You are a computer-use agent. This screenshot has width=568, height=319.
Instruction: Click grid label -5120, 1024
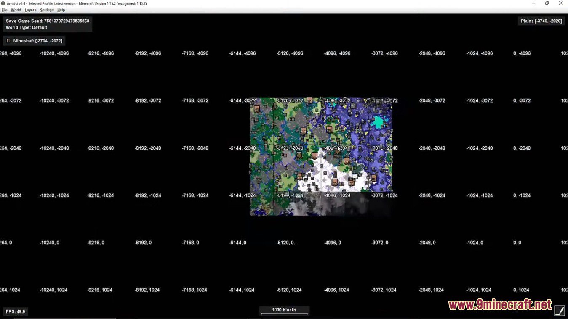[x=289, y=290]
